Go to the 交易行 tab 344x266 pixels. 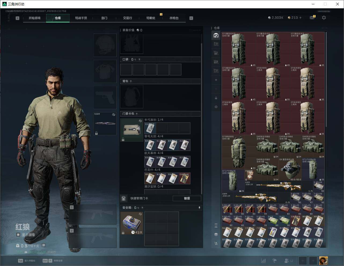pos(127,18)
